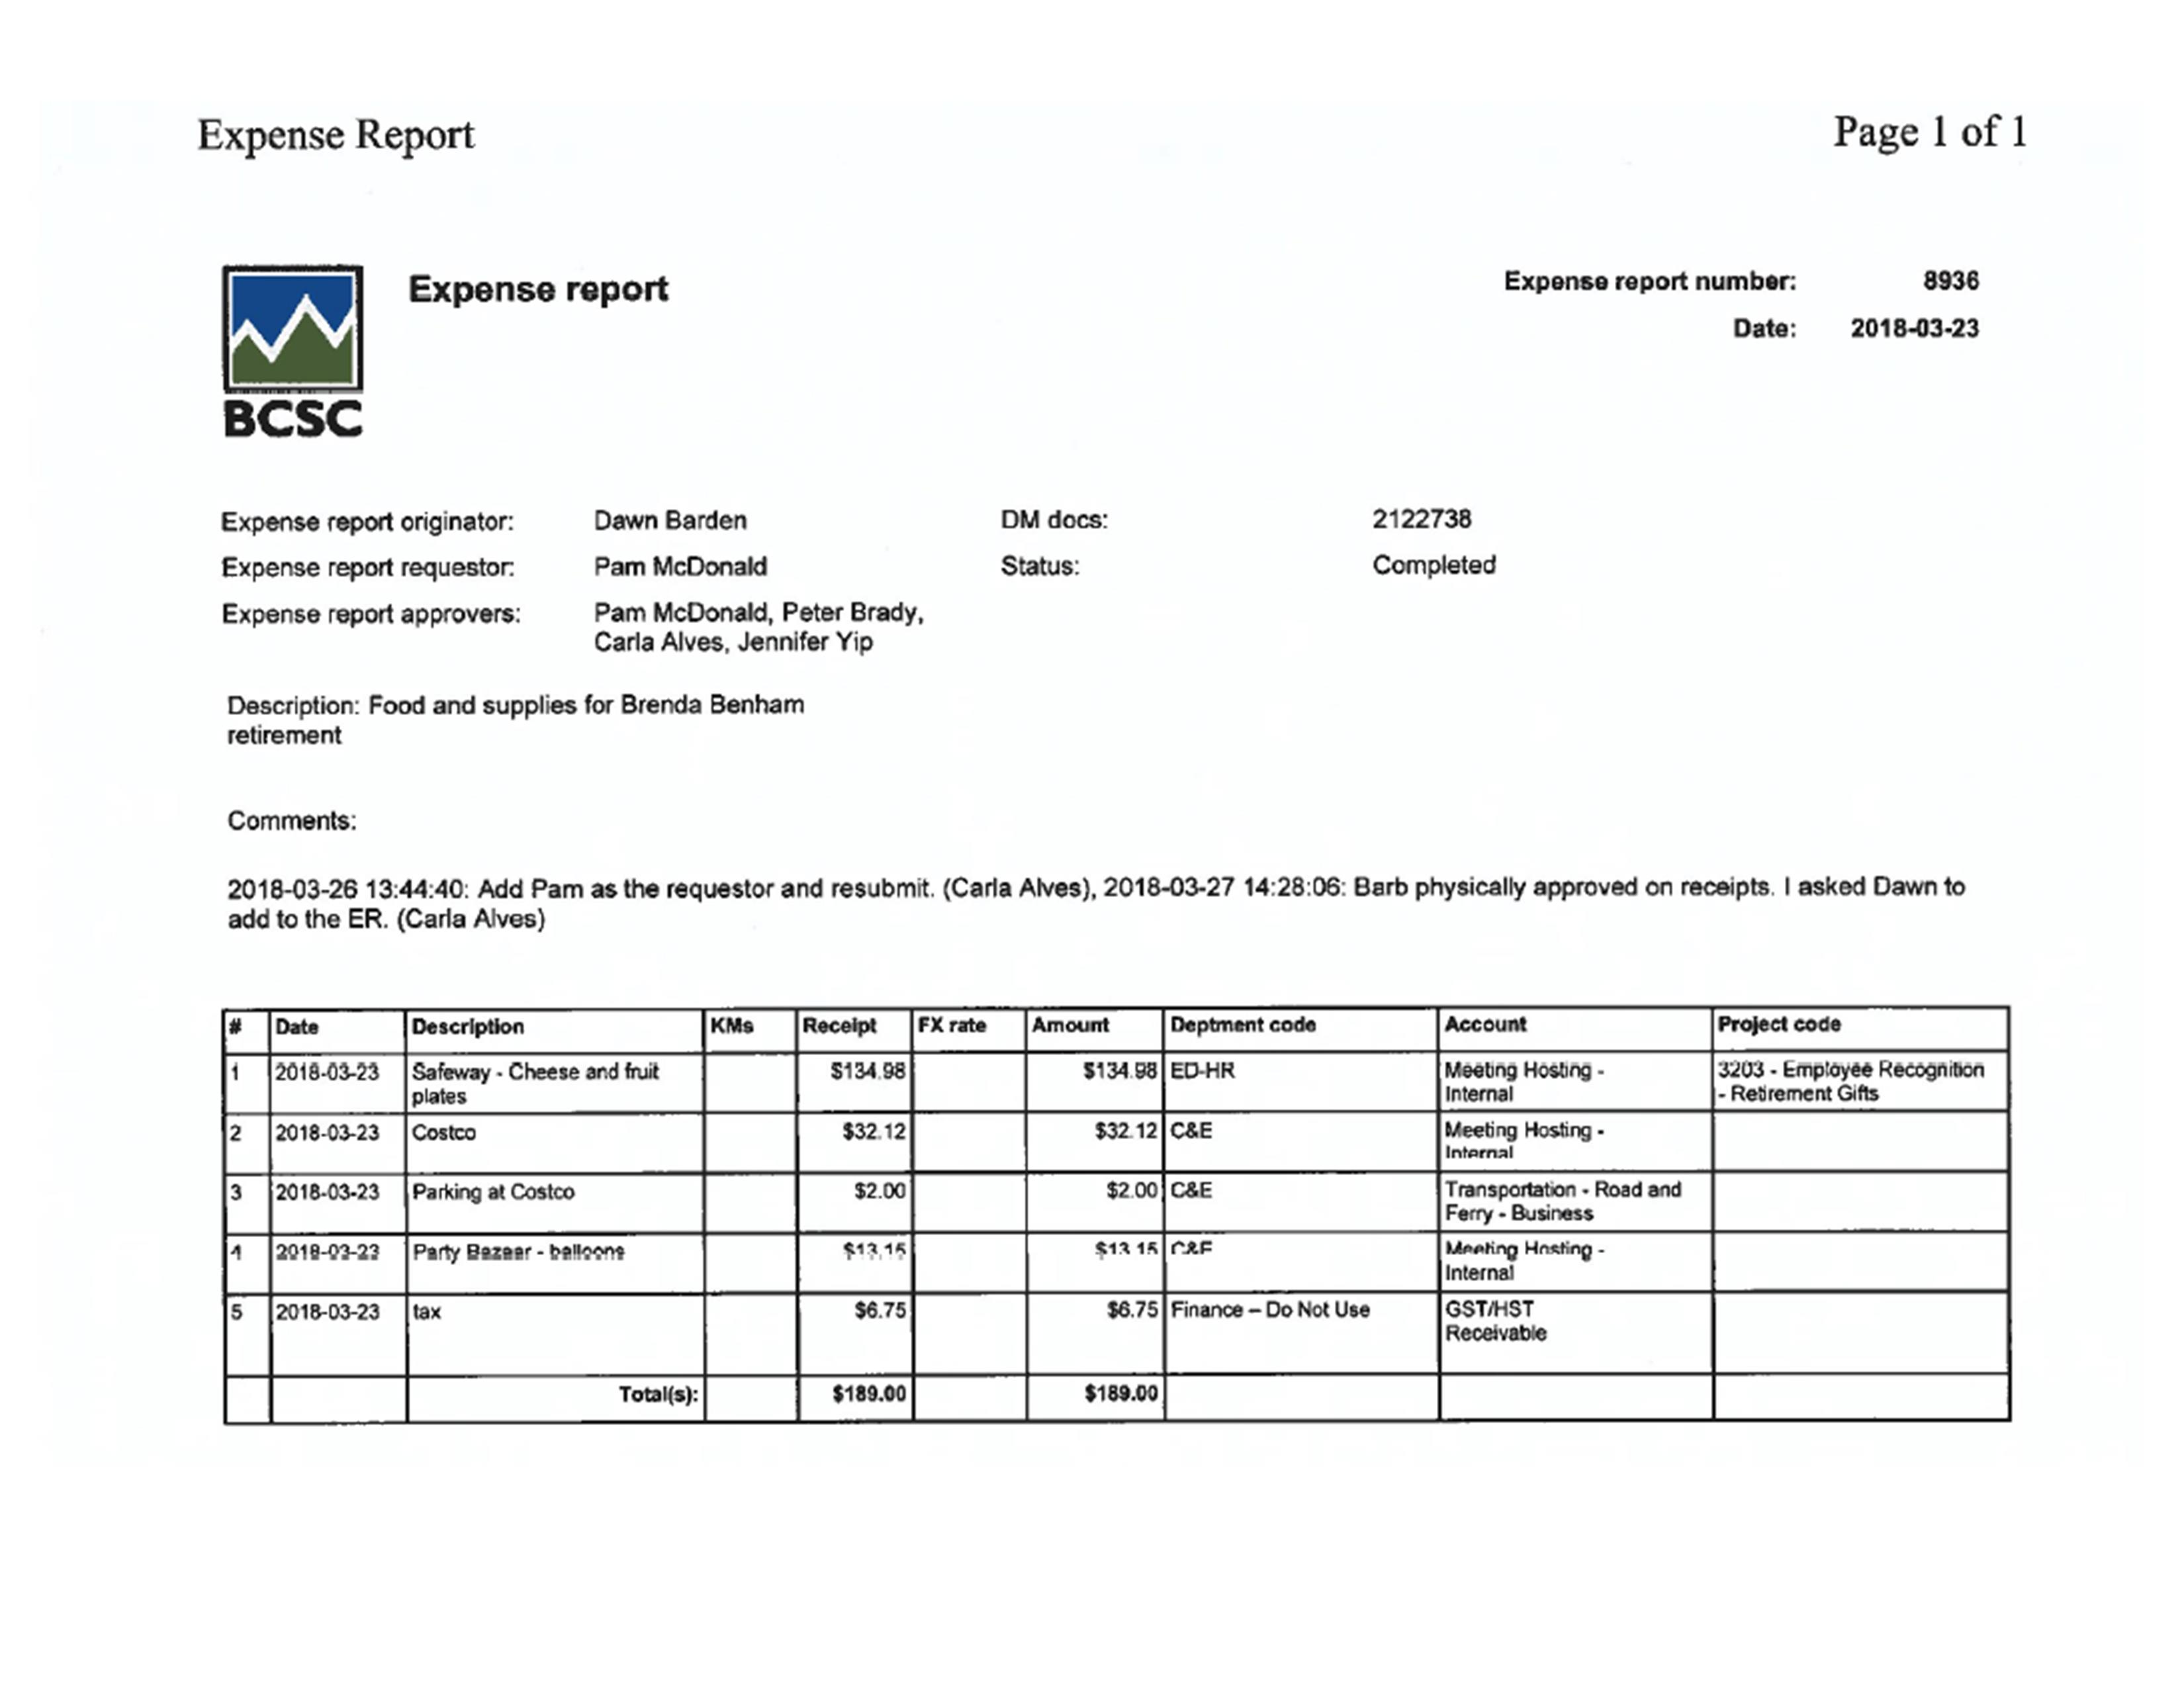Click the 'Comments:' label
The height and width of the screenshot is (1688, 2184).
pos(291,820)
